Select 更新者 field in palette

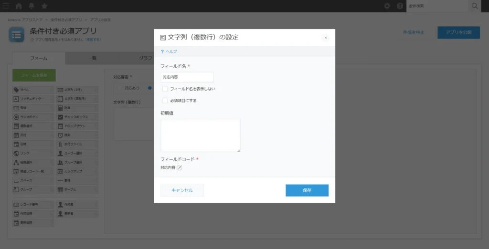[77, 214]
